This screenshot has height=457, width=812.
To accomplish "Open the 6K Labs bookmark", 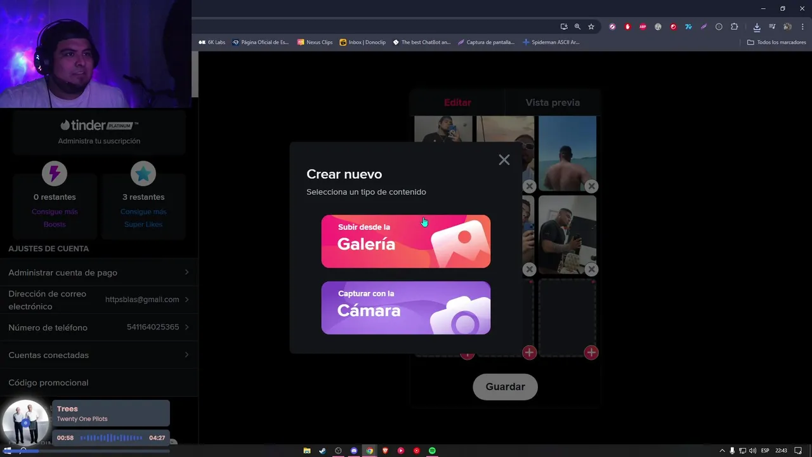I will pos(212,43).
